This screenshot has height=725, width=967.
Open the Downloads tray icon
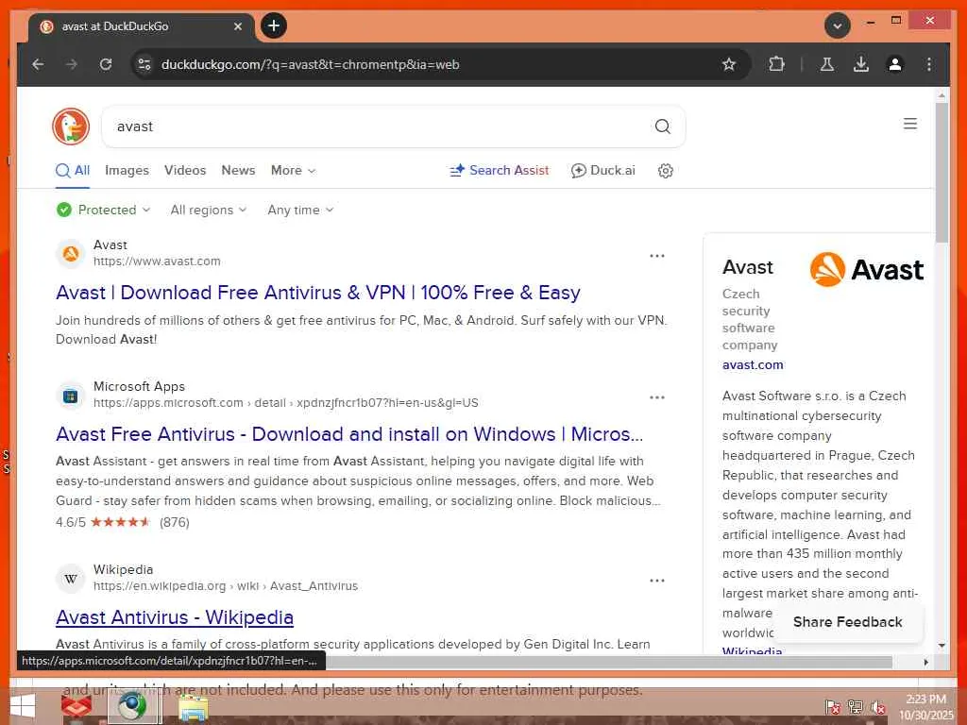(x=861, y=64)
